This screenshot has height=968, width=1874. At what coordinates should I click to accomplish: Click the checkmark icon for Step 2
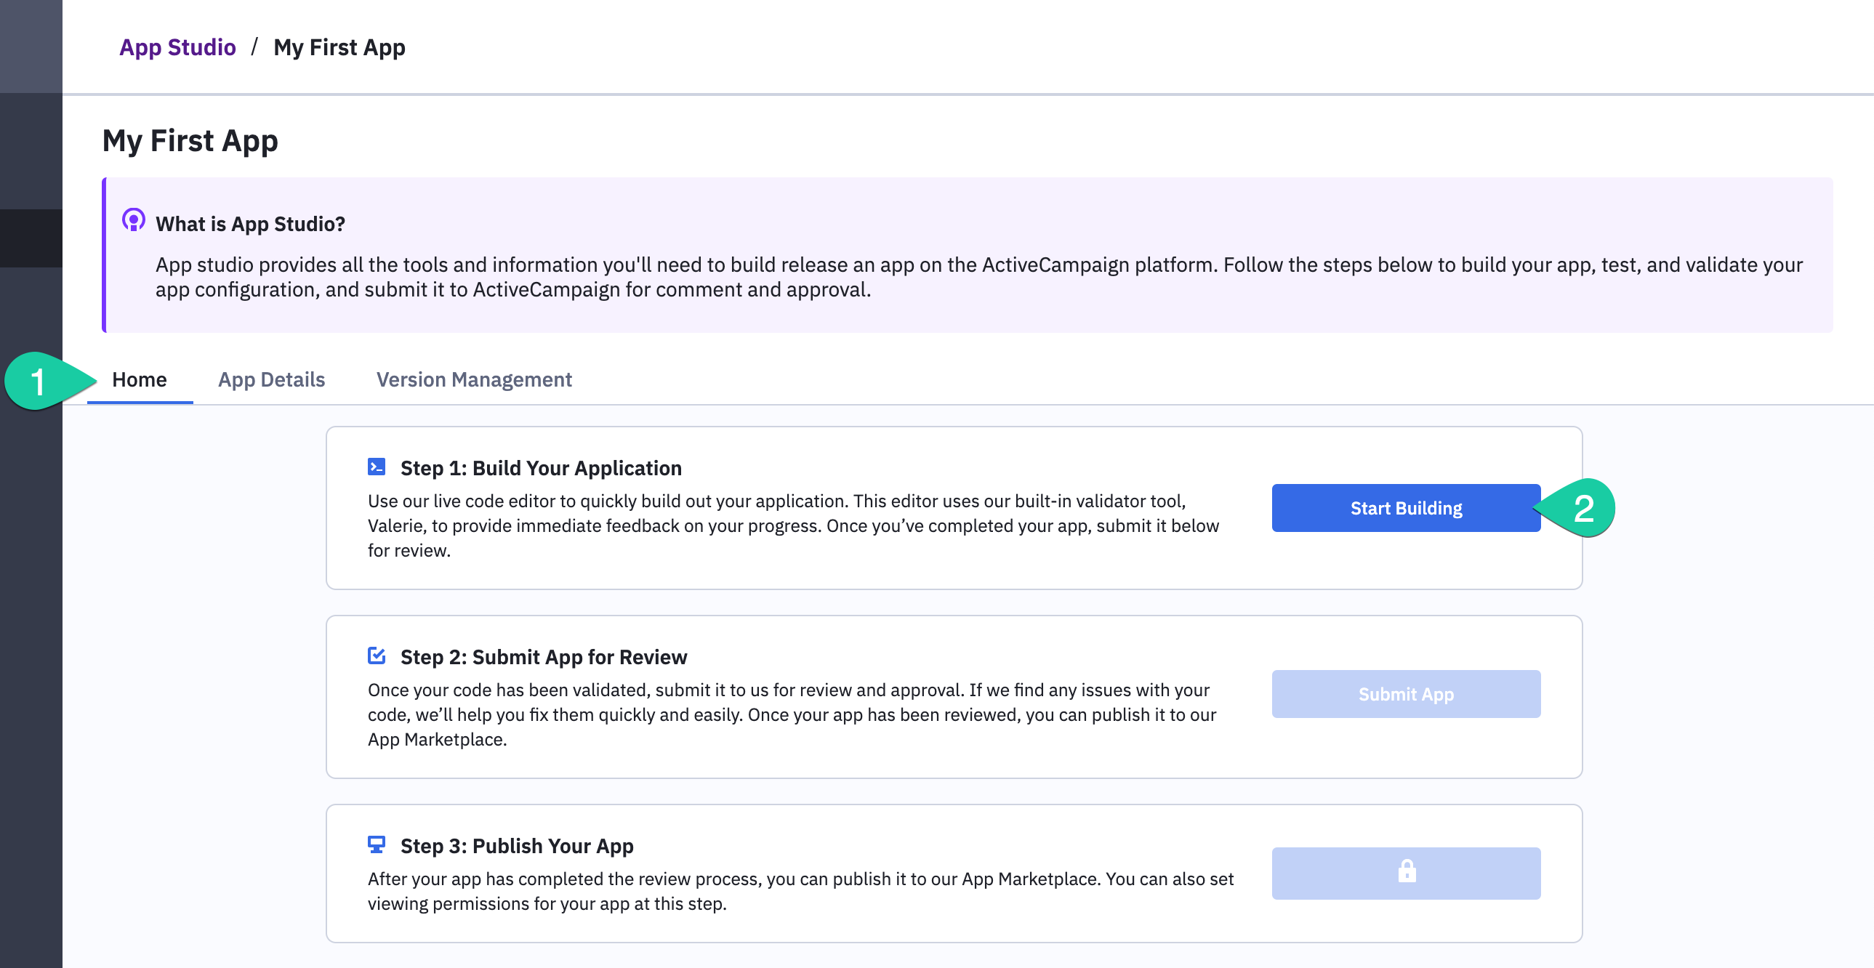[376, 656]
